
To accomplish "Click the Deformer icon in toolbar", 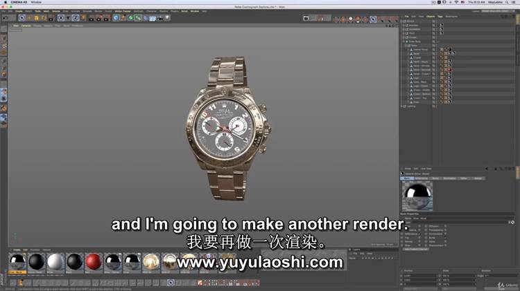I will 146,18.
